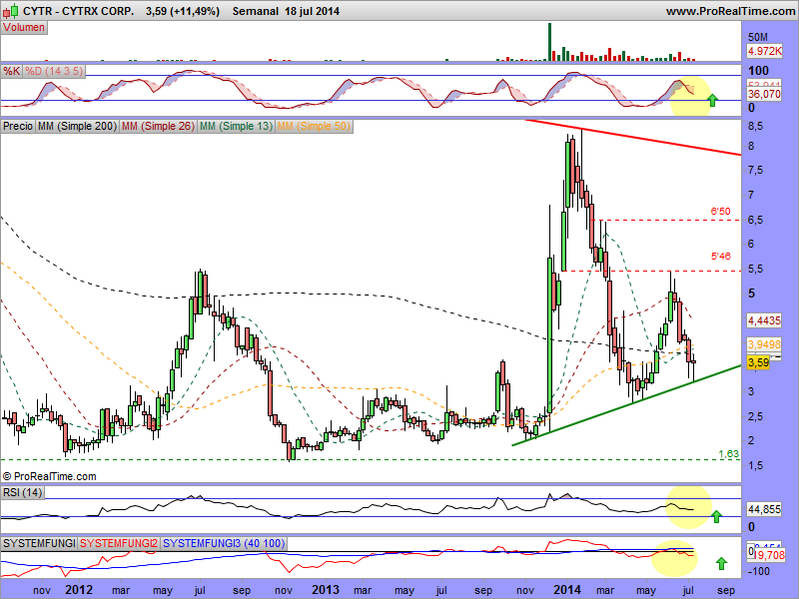Open the RSI (14) indicator label
This screenshot has width=799, height=599.
pos(22,492)
